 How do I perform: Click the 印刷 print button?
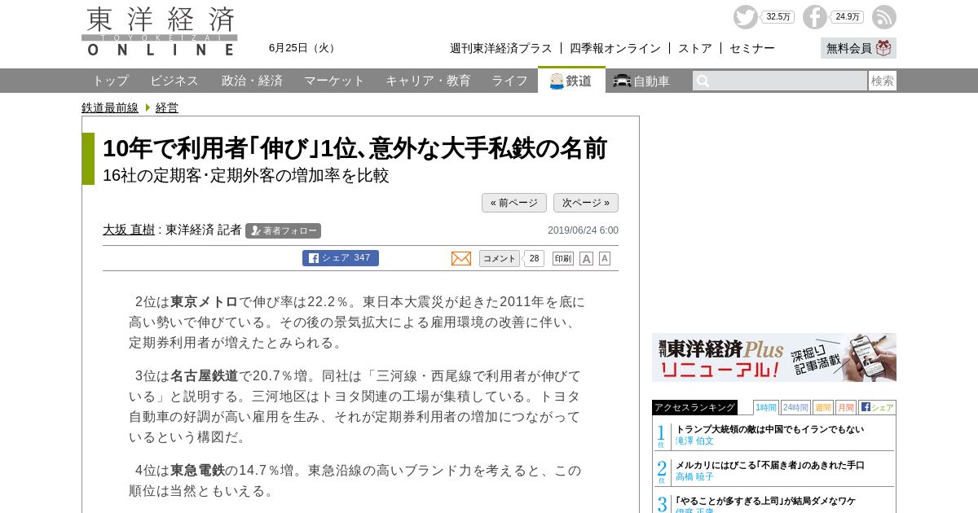coord(563,258)
